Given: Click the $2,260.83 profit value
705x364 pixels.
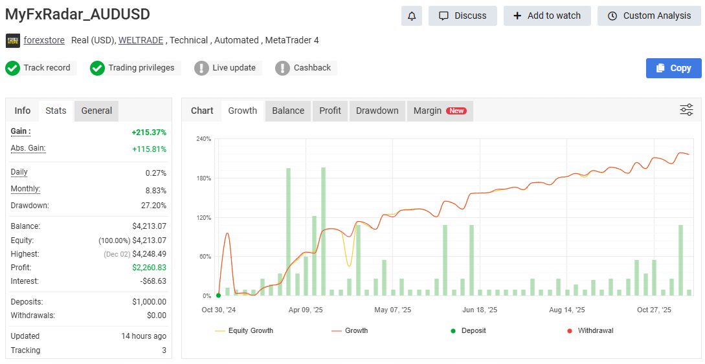Looking at the screenshot, I should pos(150,268).
